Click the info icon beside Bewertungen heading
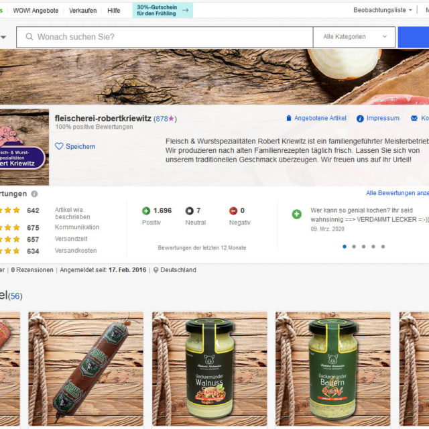The height and width of the screenshot is (429, 429). 34,194
